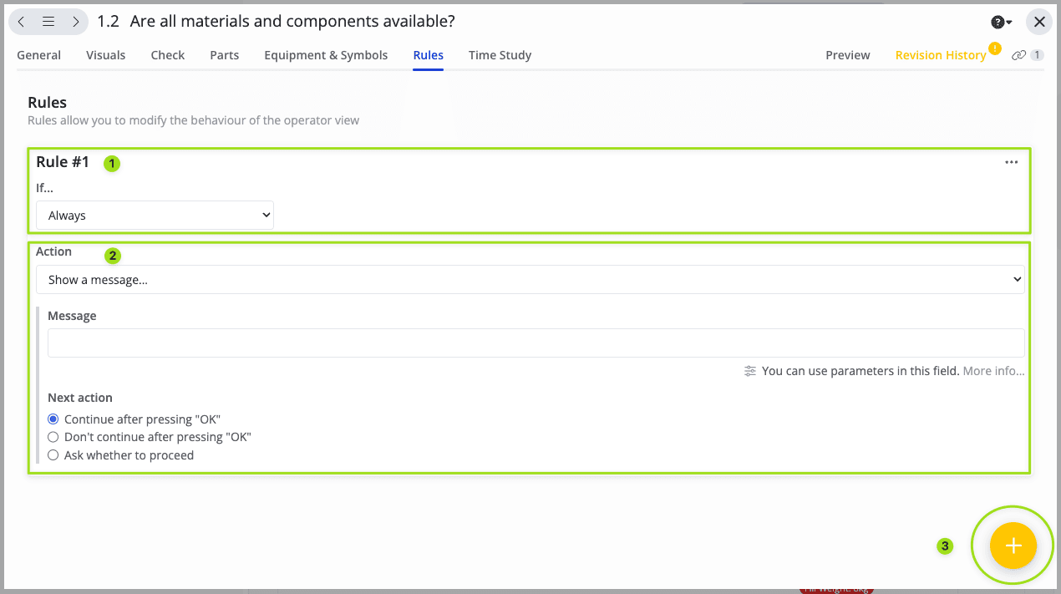
Task: Switch to the Visuals tab
Action: pyautogui.click(x=105, y=55)
